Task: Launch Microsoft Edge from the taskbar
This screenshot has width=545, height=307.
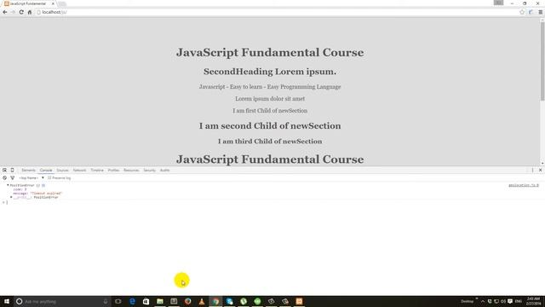Action: (x=132, y=301)
